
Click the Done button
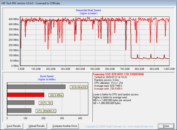pyautogui.click(x=166, y=126)
